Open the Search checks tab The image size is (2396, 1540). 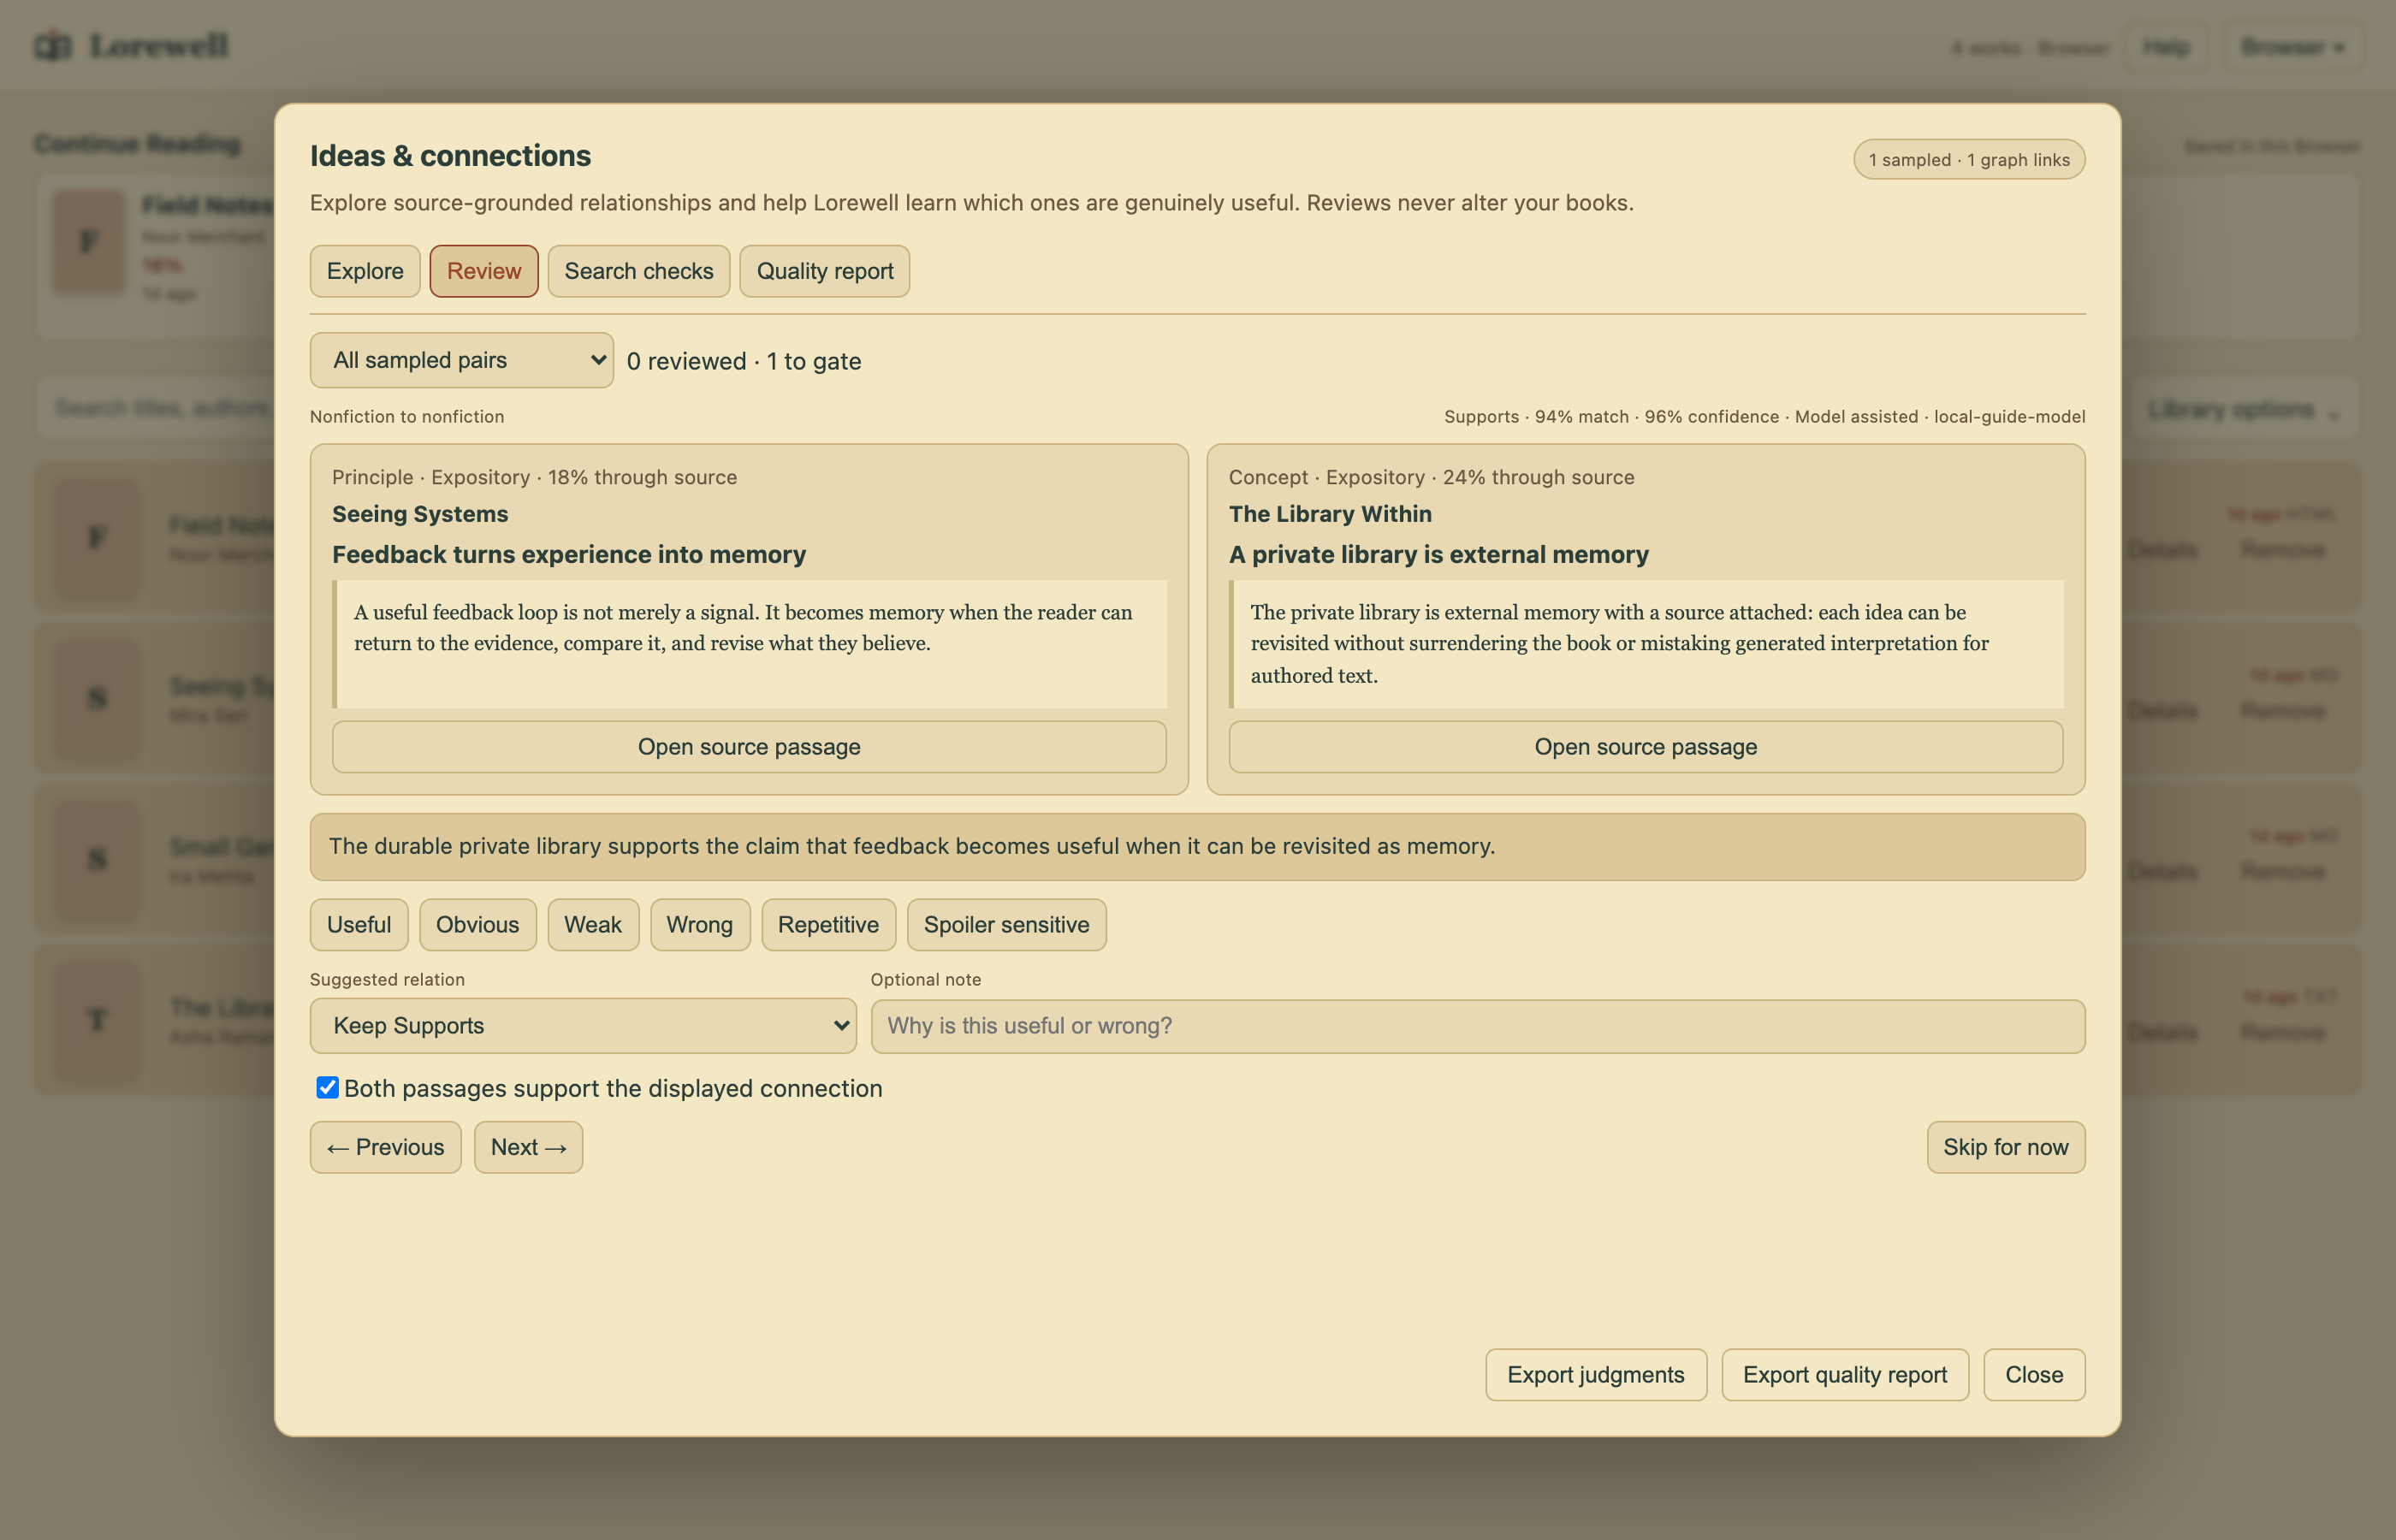click(639, 271)
